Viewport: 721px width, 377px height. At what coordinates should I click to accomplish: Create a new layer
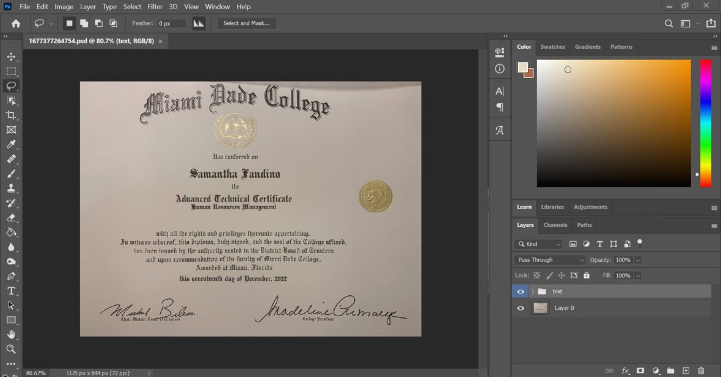point(686,370)
